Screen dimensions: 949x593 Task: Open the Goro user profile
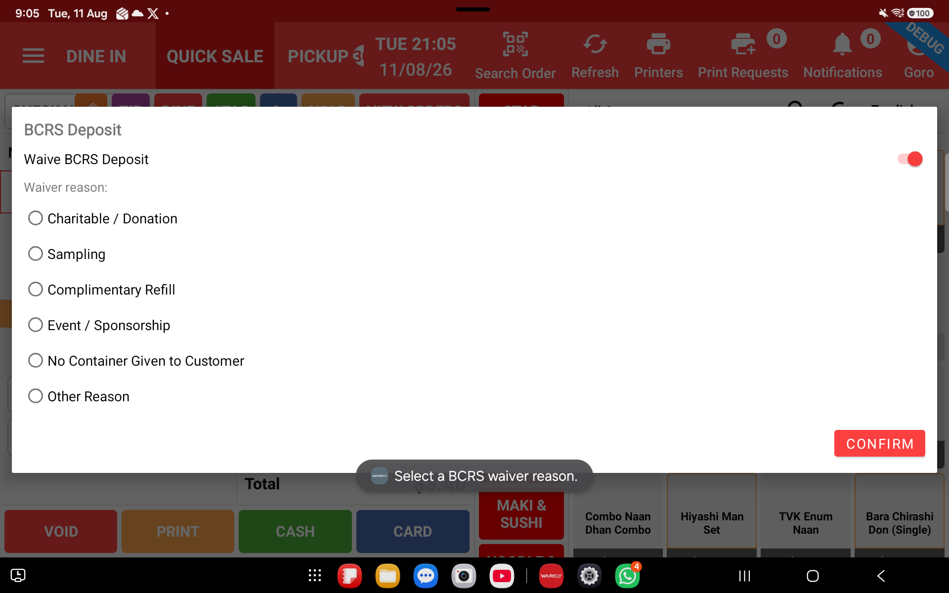[x=919, y=56]
